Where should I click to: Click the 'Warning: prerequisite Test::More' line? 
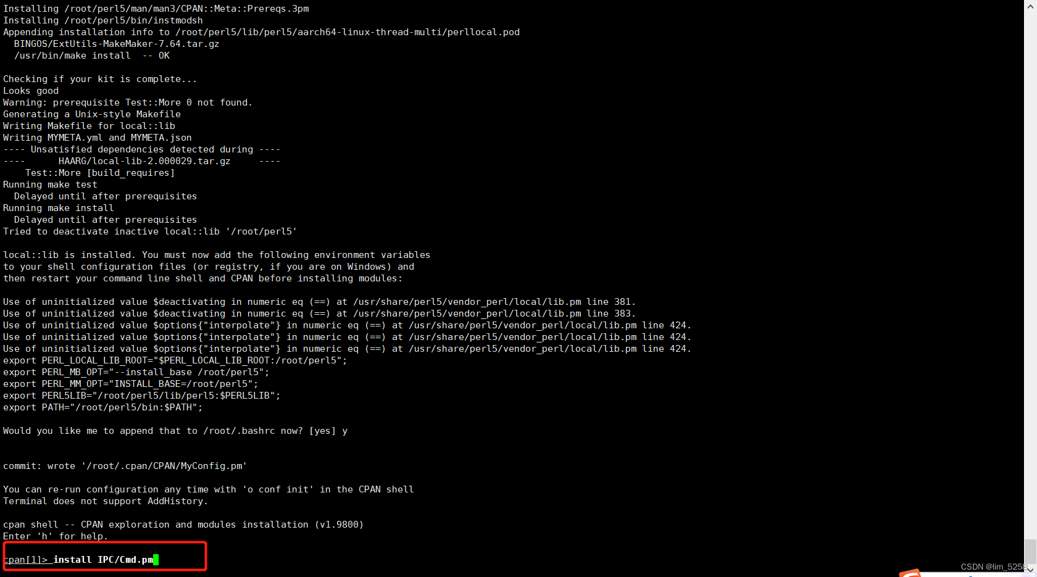click(x=128, y=102)
